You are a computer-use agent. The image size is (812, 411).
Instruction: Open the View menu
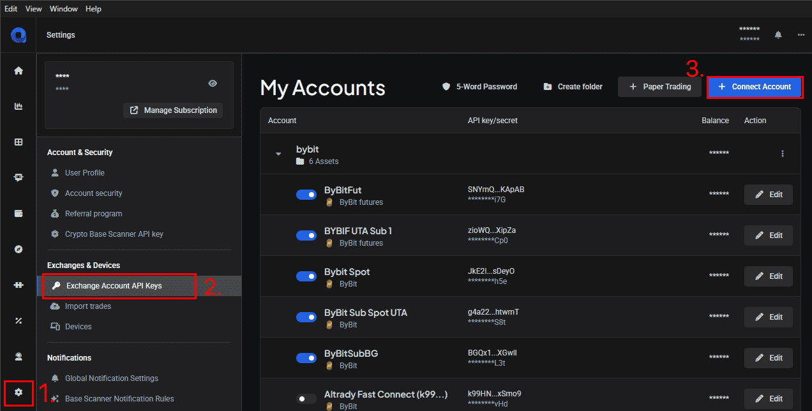(x=34, y=9)
